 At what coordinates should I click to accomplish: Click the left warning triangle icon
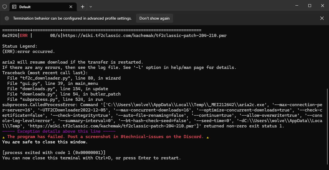click(x=4, y=137)
